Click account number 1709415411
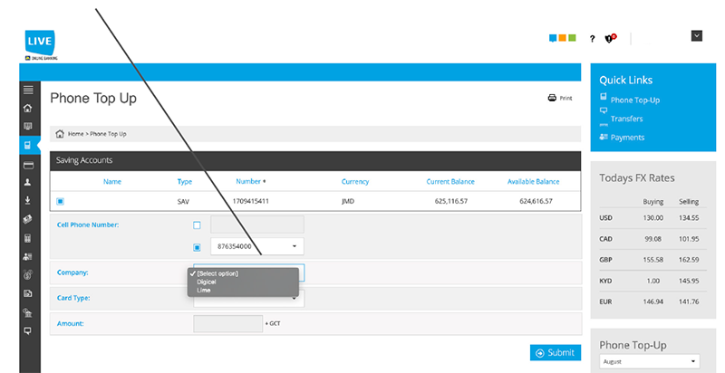The height and width of the screenshot is (373, 725). 251,201
